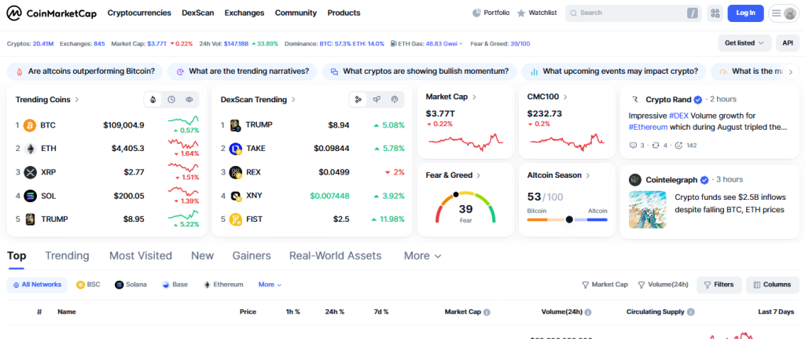Image resolution: width=805 pixels, height=339 pixels.
Task: Toggle the eye most-visited view in Trending Coins
Action: pyautogui.click(x=189, y=100)
